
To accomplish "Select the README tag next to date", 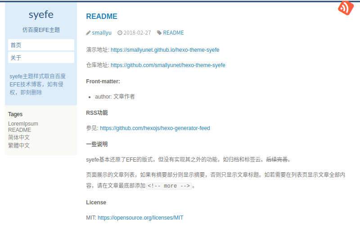I will click(173, 33).
